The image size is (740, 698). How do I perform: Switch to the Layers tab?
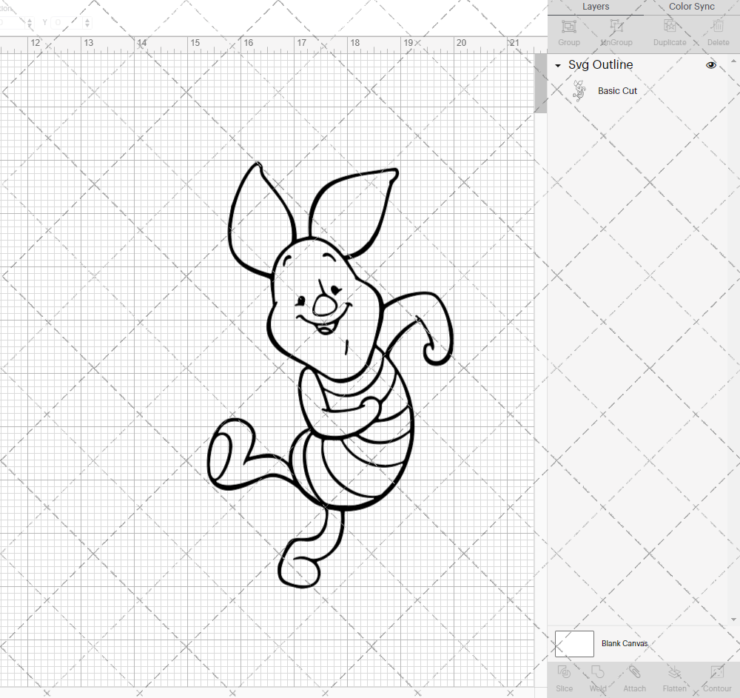point(596,7)
